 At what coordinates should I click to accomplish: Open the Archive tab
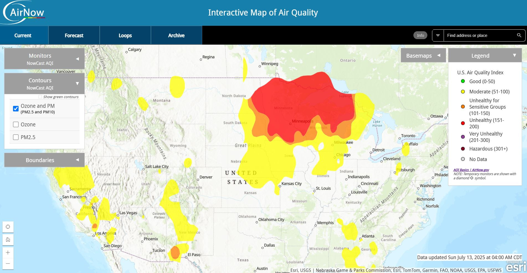tap(176, 35)
